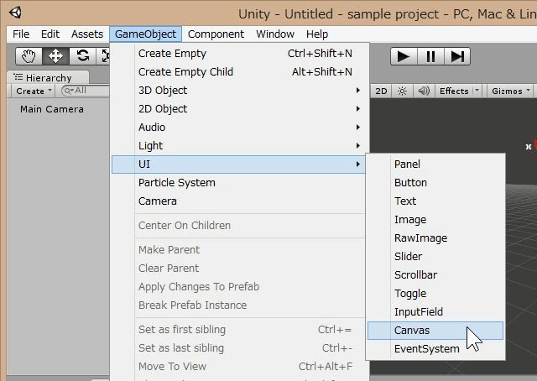
Task: Toggle scene lighting sun icon
Action: point(402,91)
